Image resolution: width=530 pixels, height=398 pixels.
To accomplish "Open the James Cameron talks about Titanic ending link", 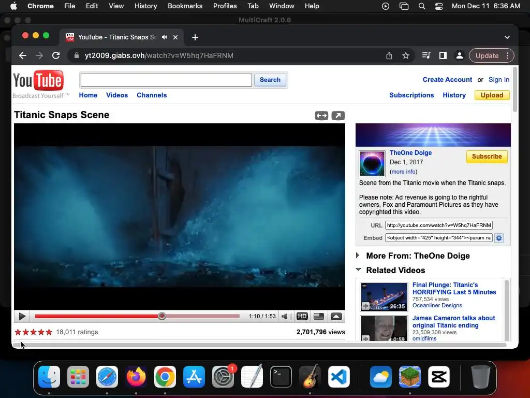I will click(453, 321).
